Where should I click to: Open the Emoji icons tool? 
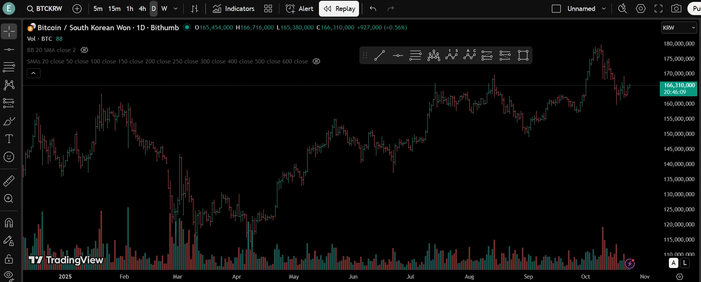point(9,157)
